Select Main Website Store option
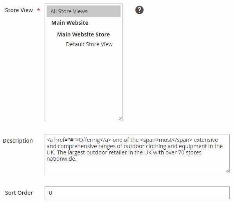Viewport: 236px width, 203px height. tap(83, 34)
